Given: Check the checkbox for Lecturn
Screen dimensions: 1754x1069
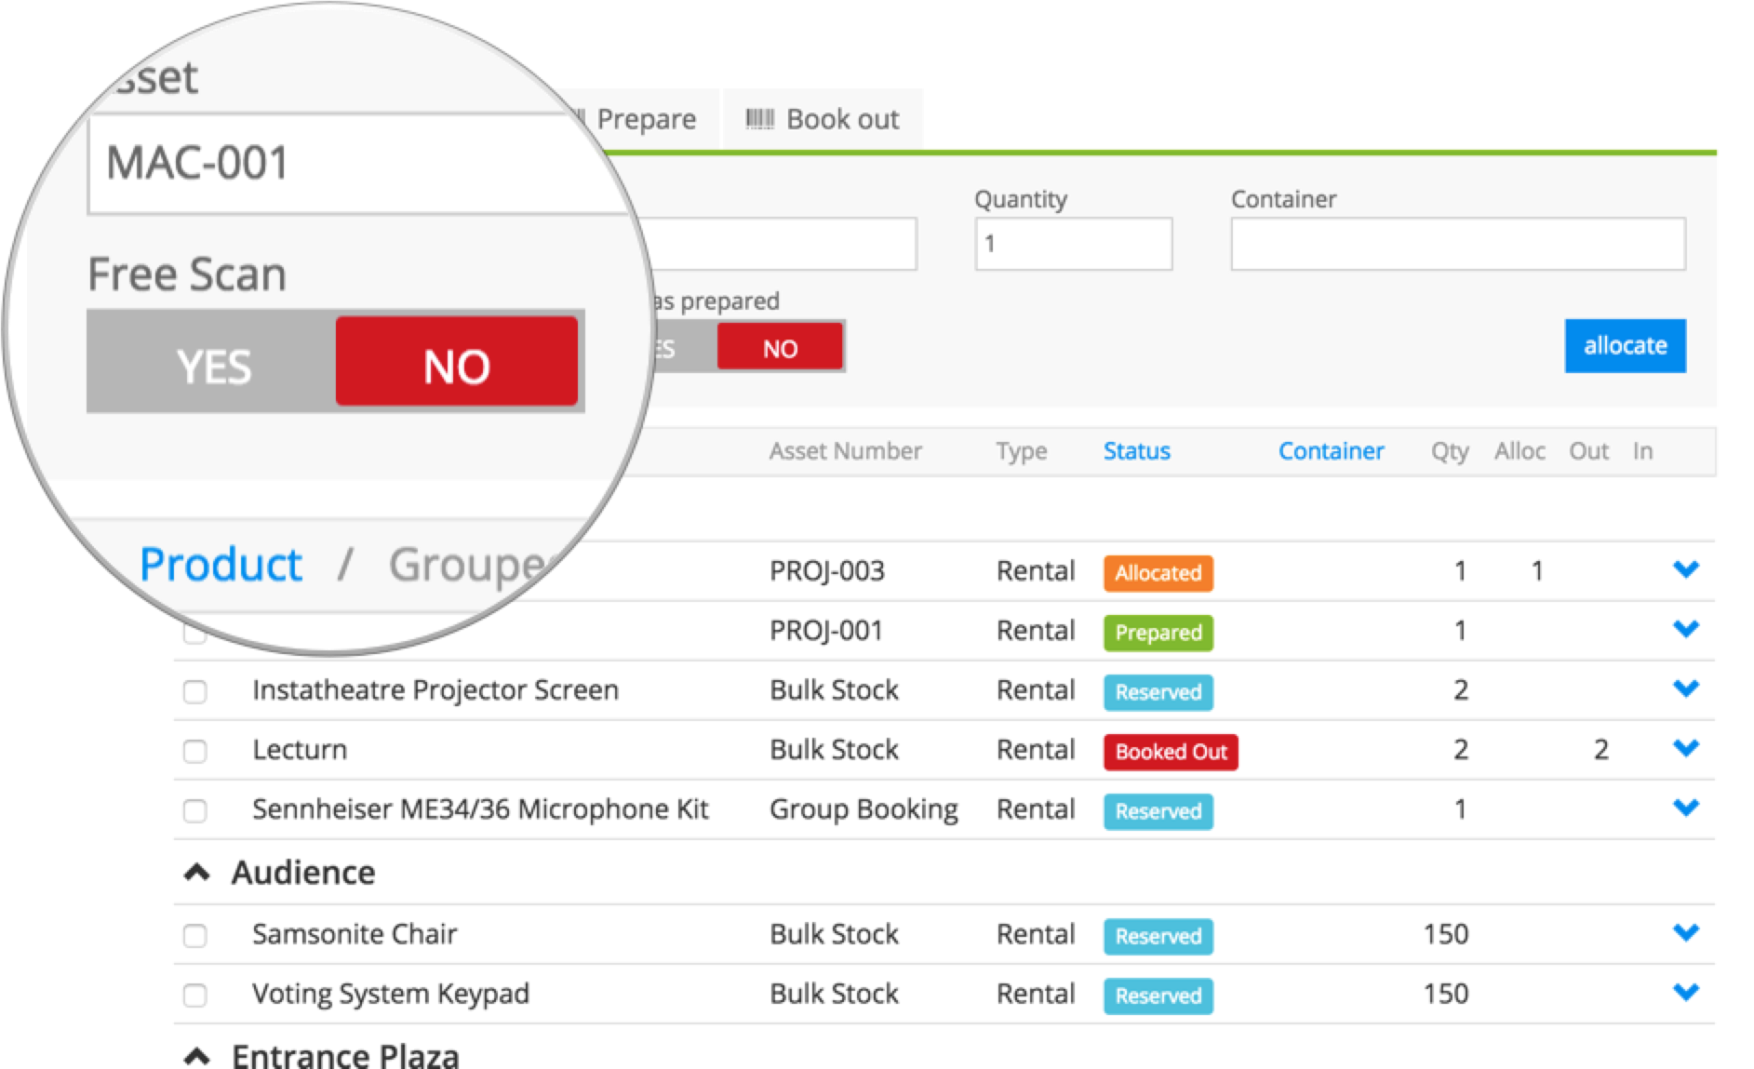Looking at the screenshot, I should click(194, 751).
